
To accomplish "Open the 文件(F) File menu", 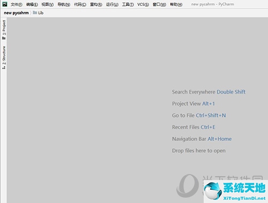I will pyautogui.click(x=17, y=4).
